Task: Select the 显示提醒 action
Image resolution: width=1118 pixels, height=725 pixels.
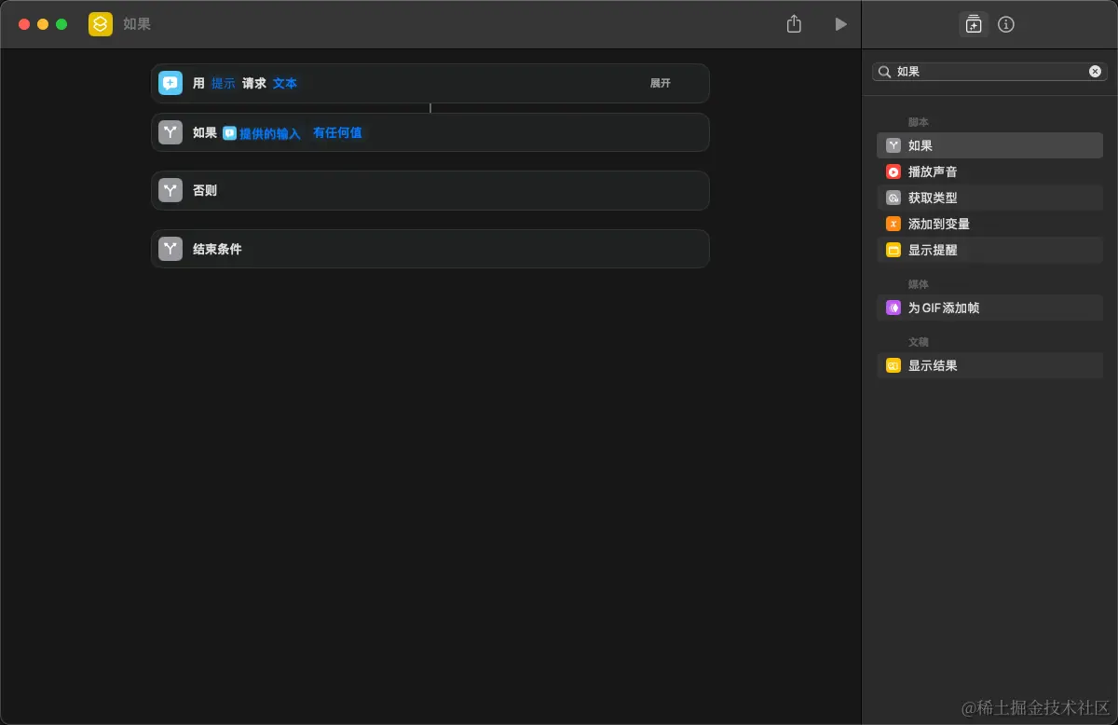Action: click(x=989, y=250)
